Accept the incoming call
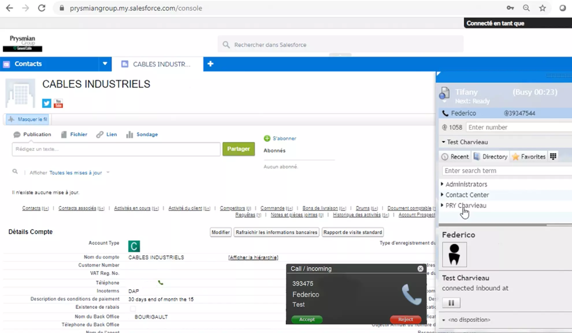The image size is (572, 333). click(307, 319)
